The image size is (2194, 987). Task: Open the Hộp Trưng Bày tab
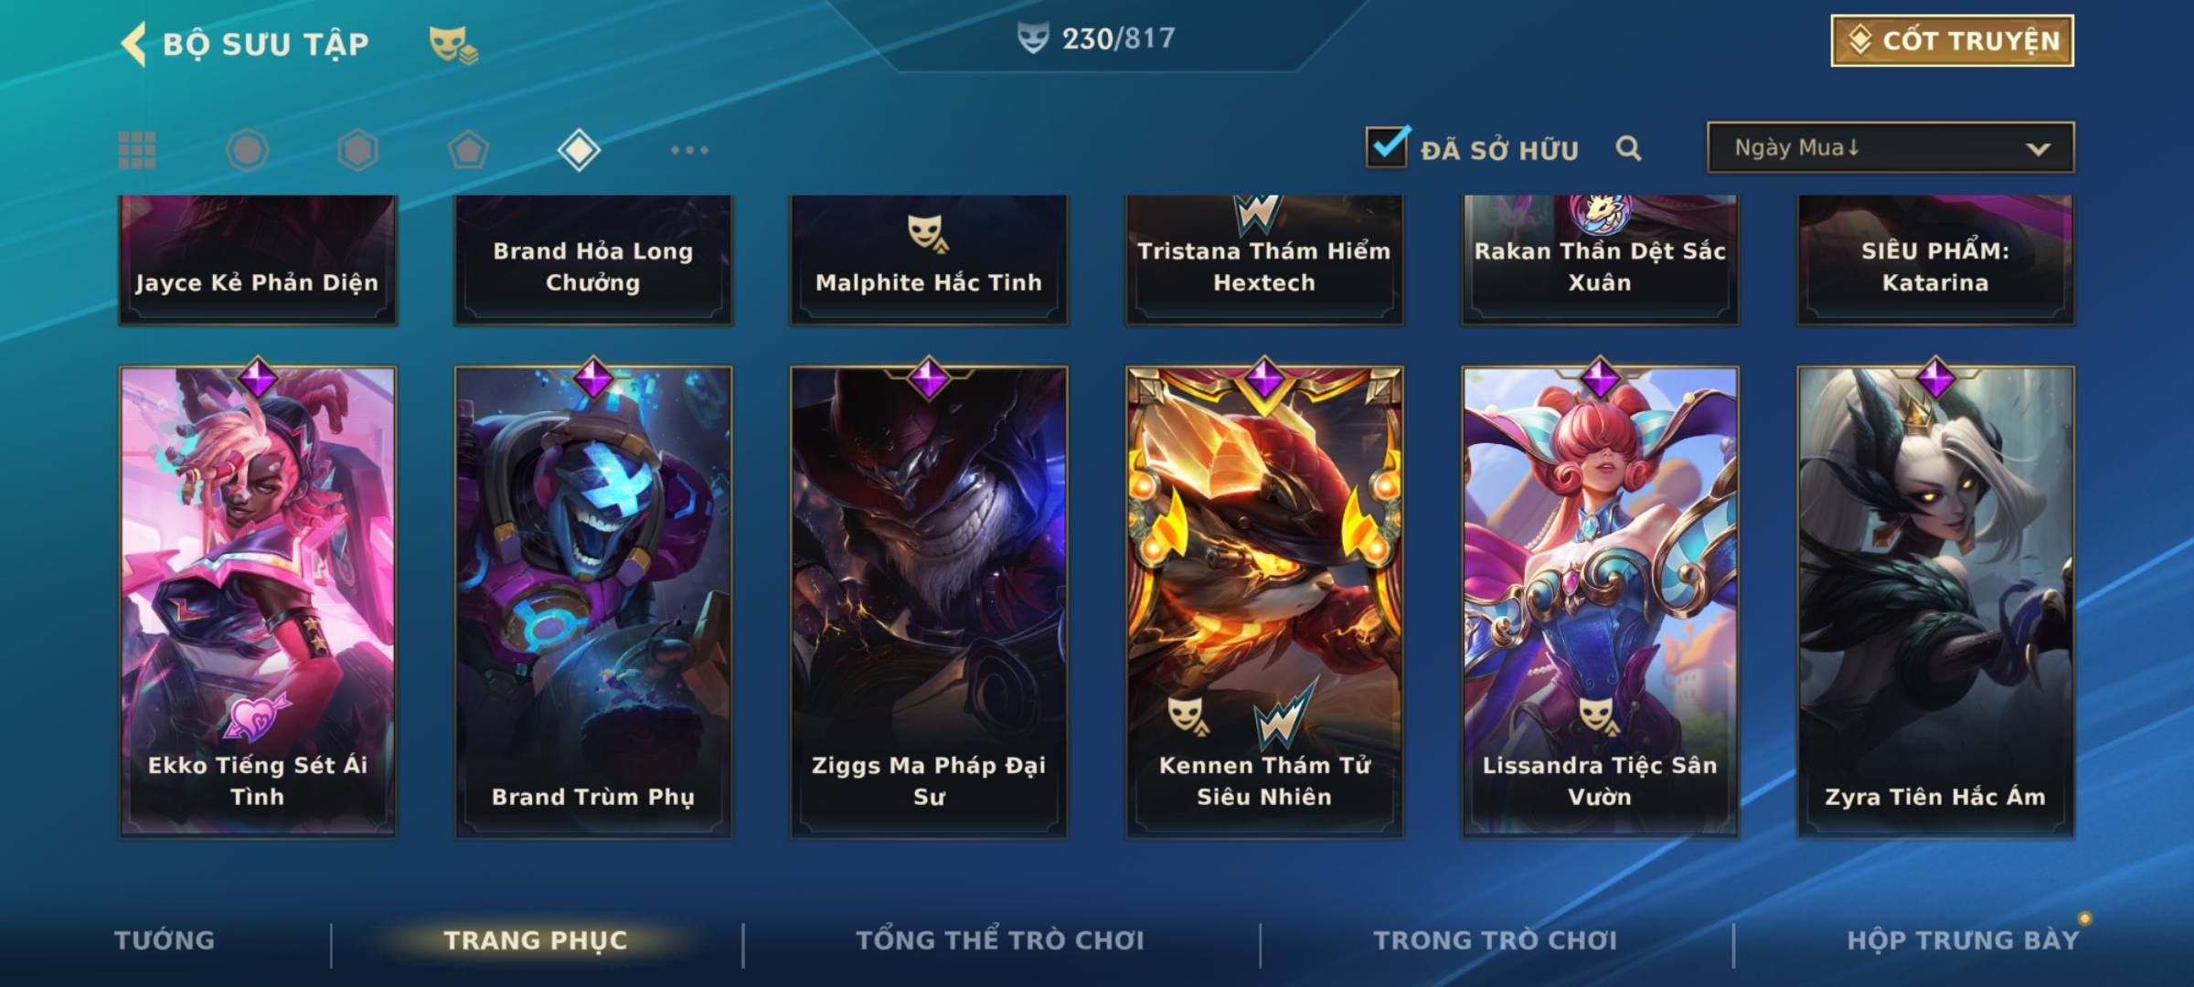(1963, 940)
